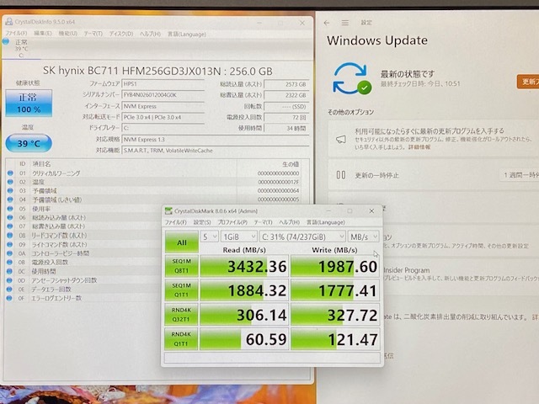
Task: Open CrystalDiskInfo 言語(Language) menu
Action: click(187, 34)
